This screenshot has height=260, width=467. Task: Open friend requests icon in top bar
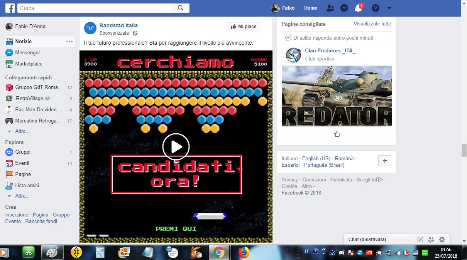pyautogui.click(x=330, y=8)
